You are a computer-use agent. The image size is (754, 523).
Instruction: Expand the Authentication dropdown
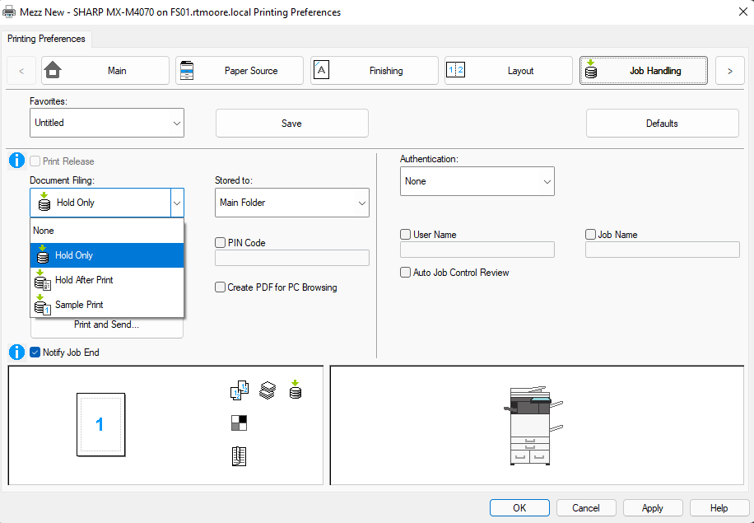477,181
